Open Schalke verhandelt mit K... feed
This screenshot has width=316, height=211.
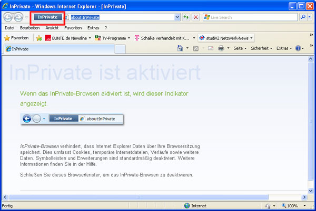(162, 38)
